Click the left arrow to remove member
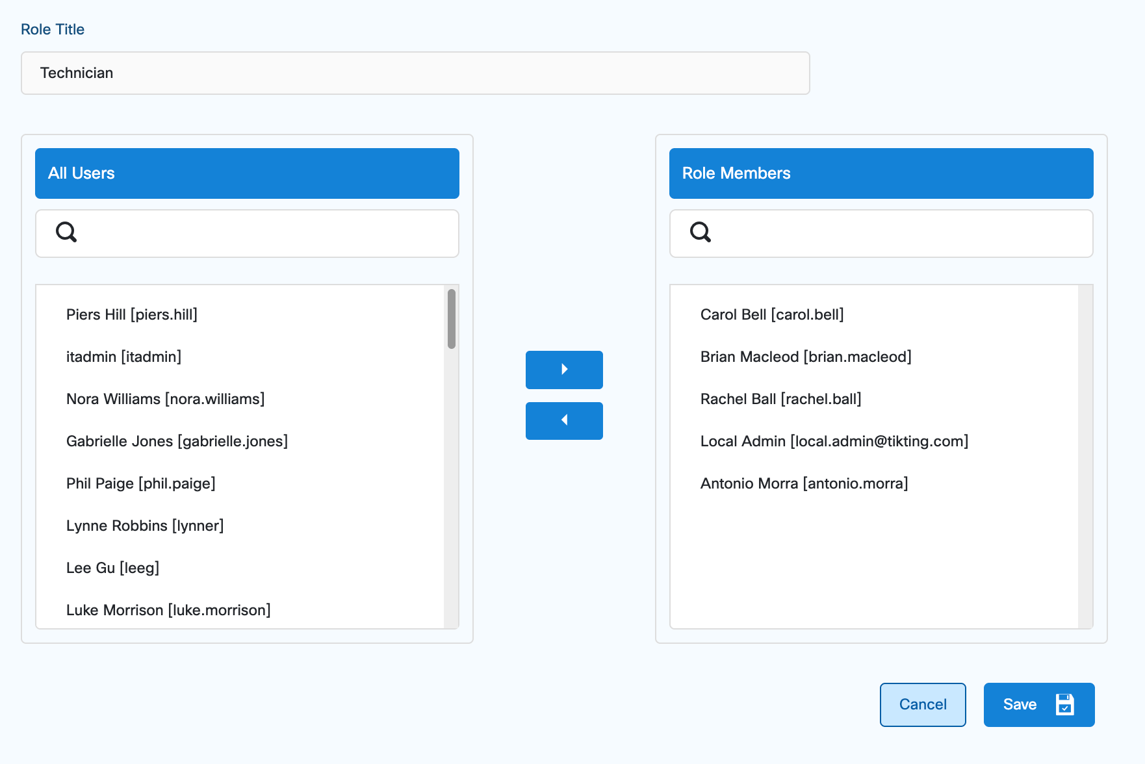Screen dimensions: 1145x764 (564, 420)
